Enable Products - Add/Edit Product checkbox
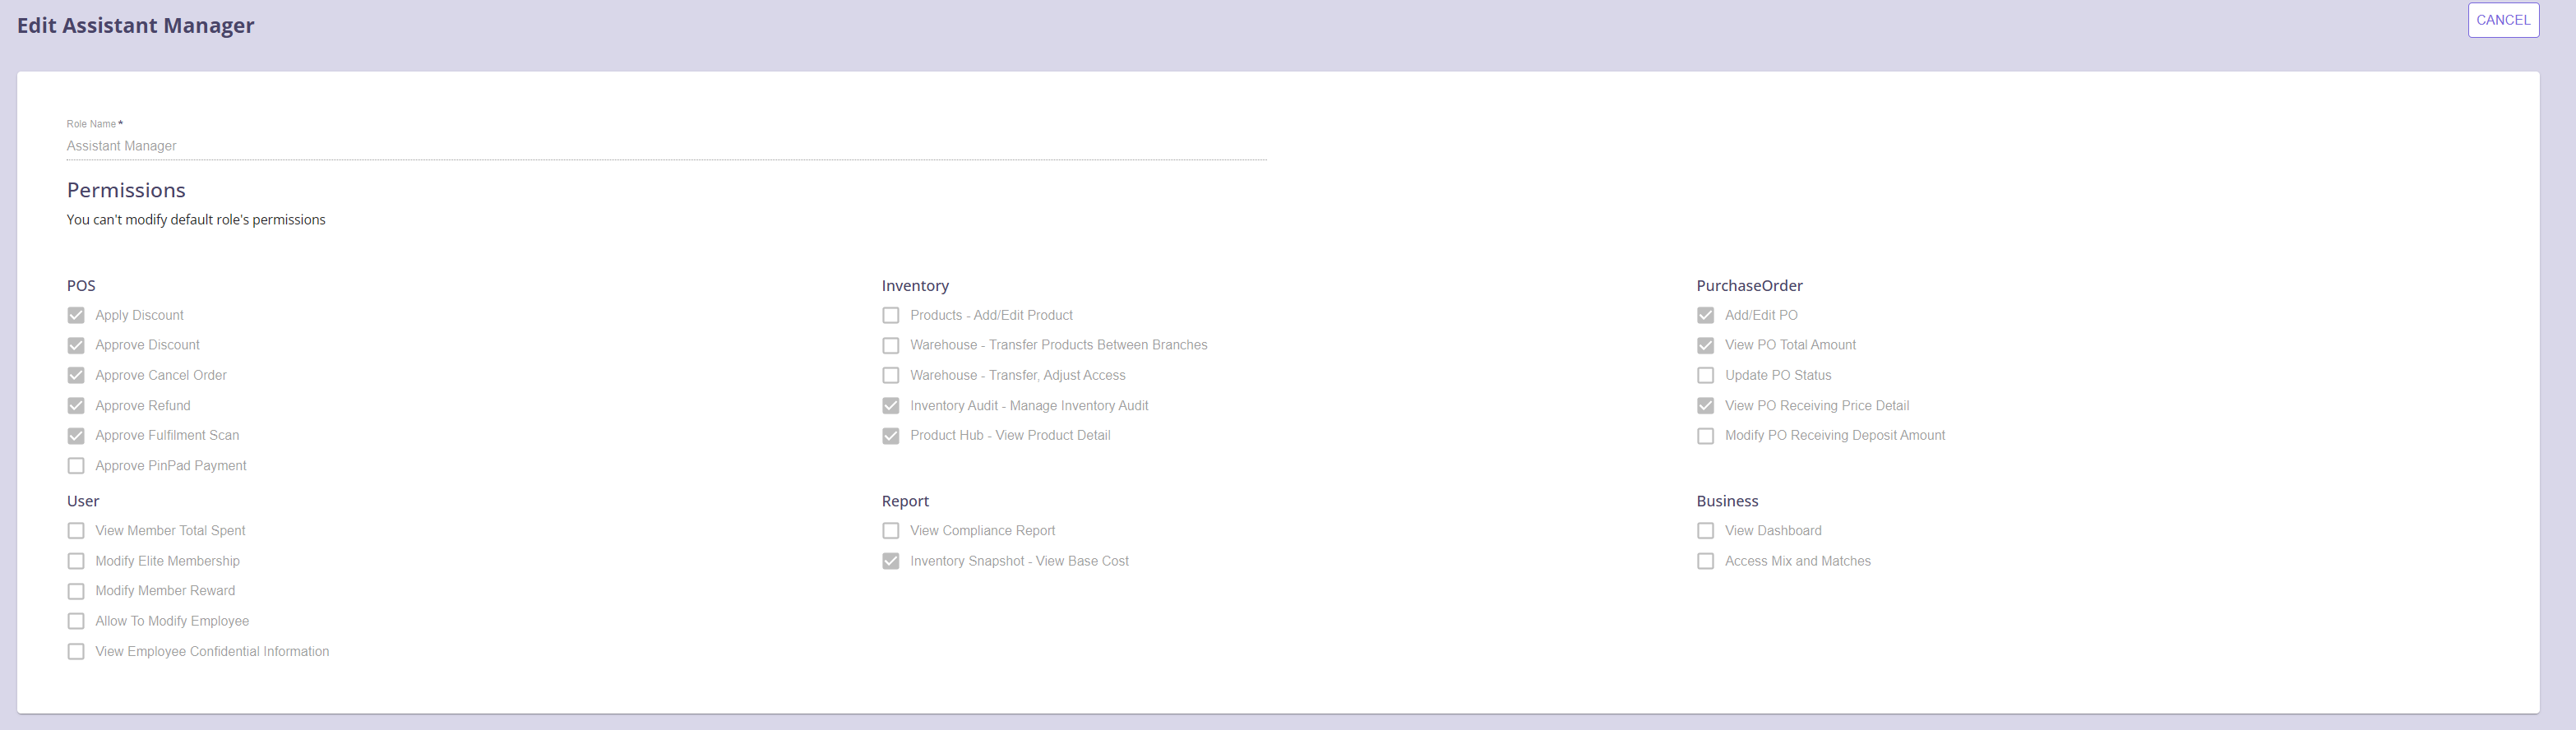The image size is (2576, 730). coord(891,315)
